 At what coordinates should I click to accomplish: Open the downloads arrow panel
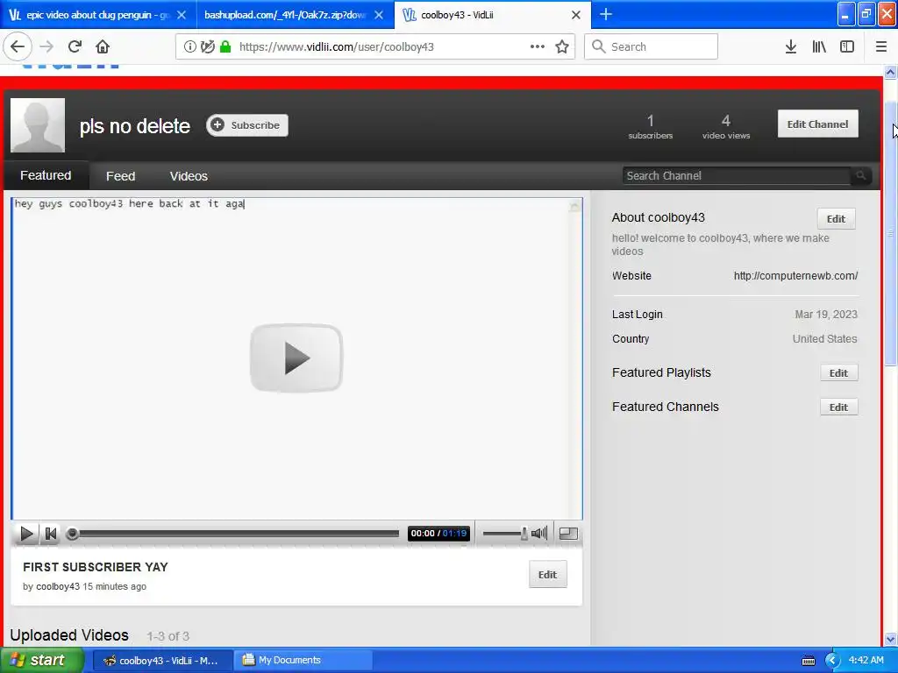(x=791, y=46)
